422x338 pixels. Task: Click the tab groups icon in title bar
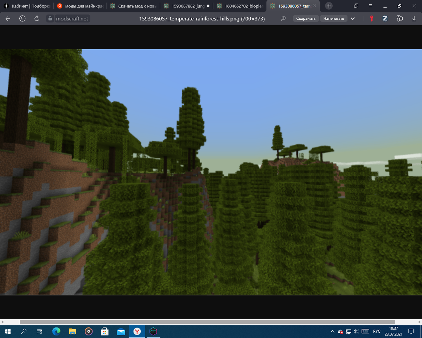click(x=356, y=6)
